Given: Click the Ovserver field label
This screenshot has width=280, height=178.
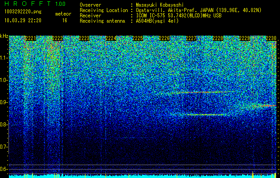Looking at the screenshot, I should [90, 5].
